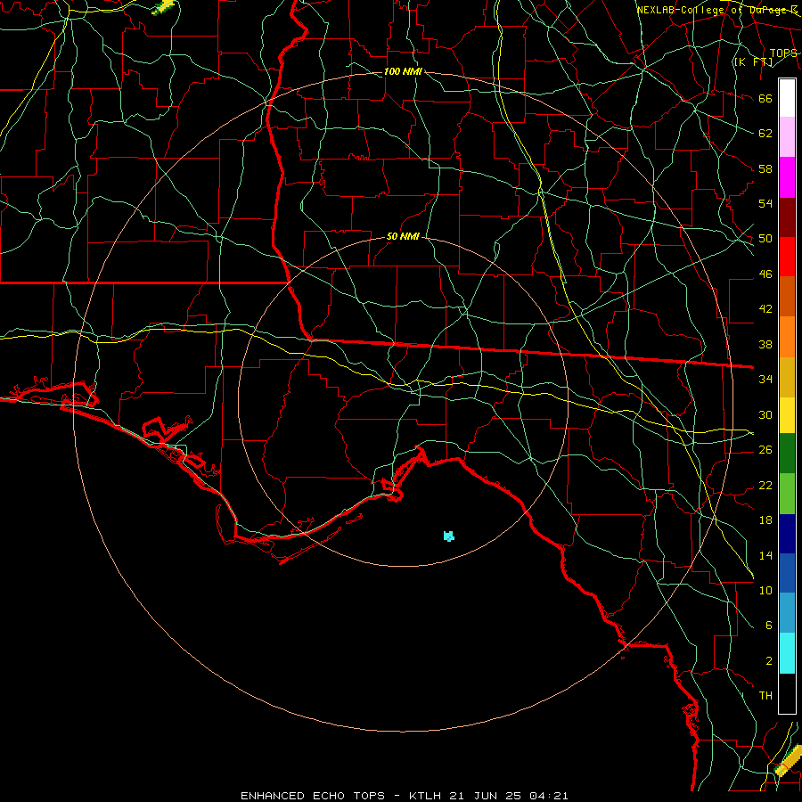802x802 pixels.
Task: Click the gold legend swatch
Action: (787, 377)
